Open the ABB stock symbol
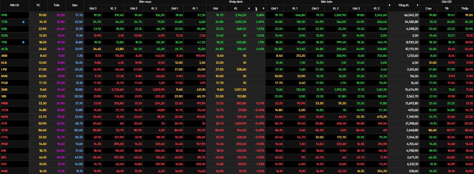Screen dimensions: 474x174 [x=4, y=56]
